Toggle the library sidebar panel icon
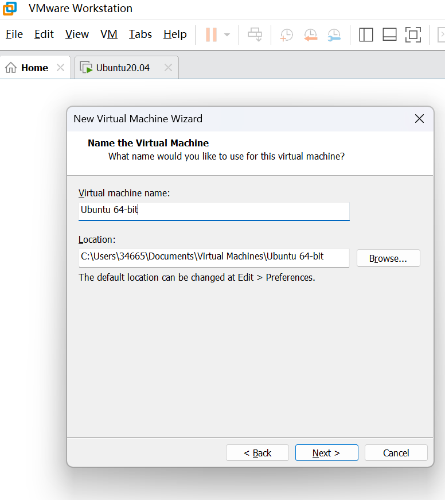Viewport: 445px width, 500px height. 366,34
